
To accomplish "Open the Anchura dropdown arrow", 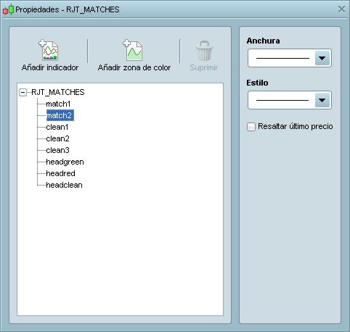I will 322,58.
